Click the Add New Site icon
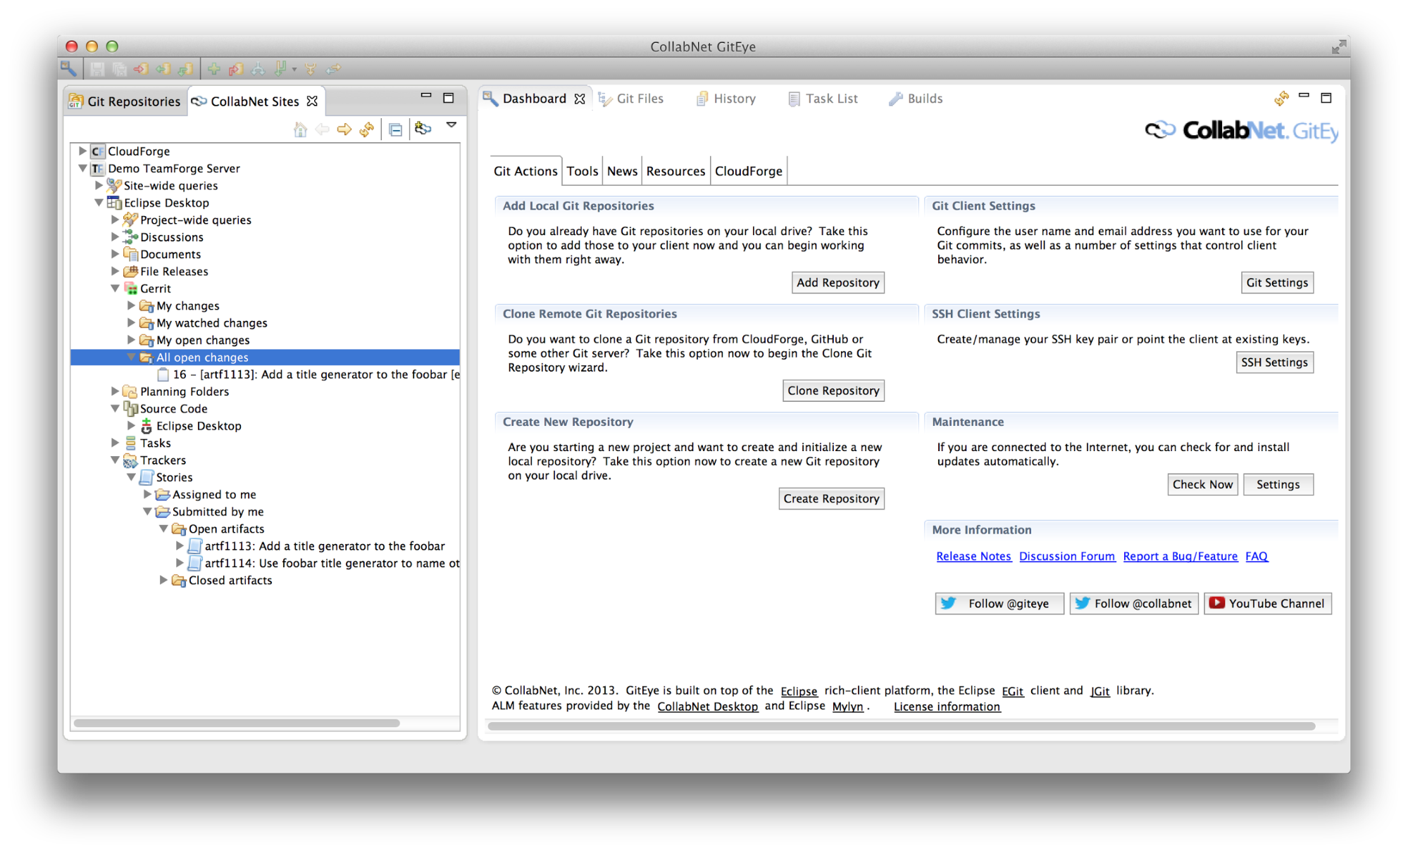This screenshot has width=1408, height=853. click(x=423, y=129)
